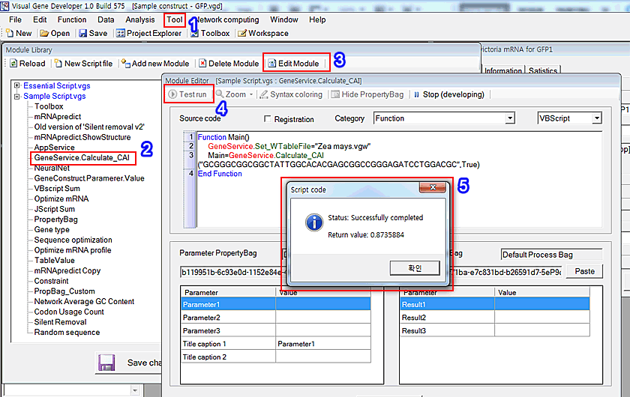The image size is (630, 397).
Task: Collapse the Sample Script.vgs tree node
Action: 16,97
